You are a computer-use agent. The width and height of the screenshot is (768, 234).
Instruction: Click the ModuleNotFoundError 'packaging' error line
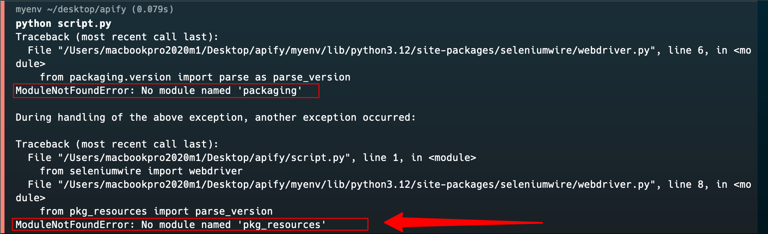pos(159,91)
